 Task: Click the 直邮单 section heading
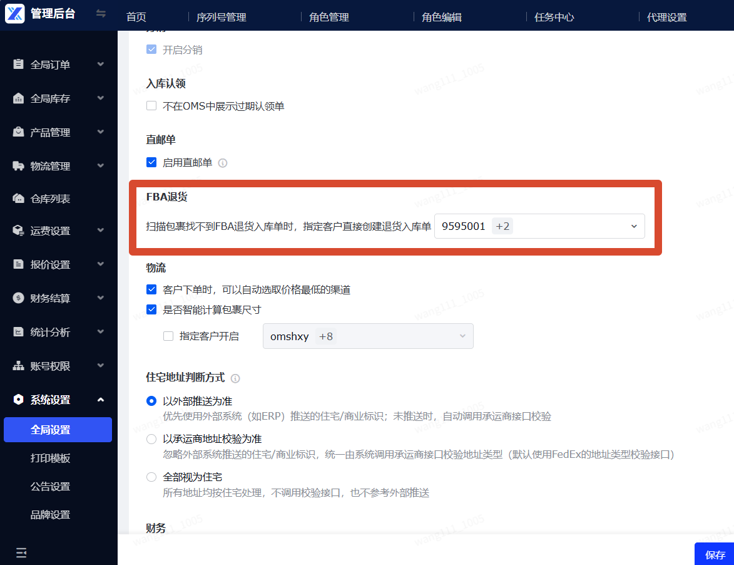point(161,140)
